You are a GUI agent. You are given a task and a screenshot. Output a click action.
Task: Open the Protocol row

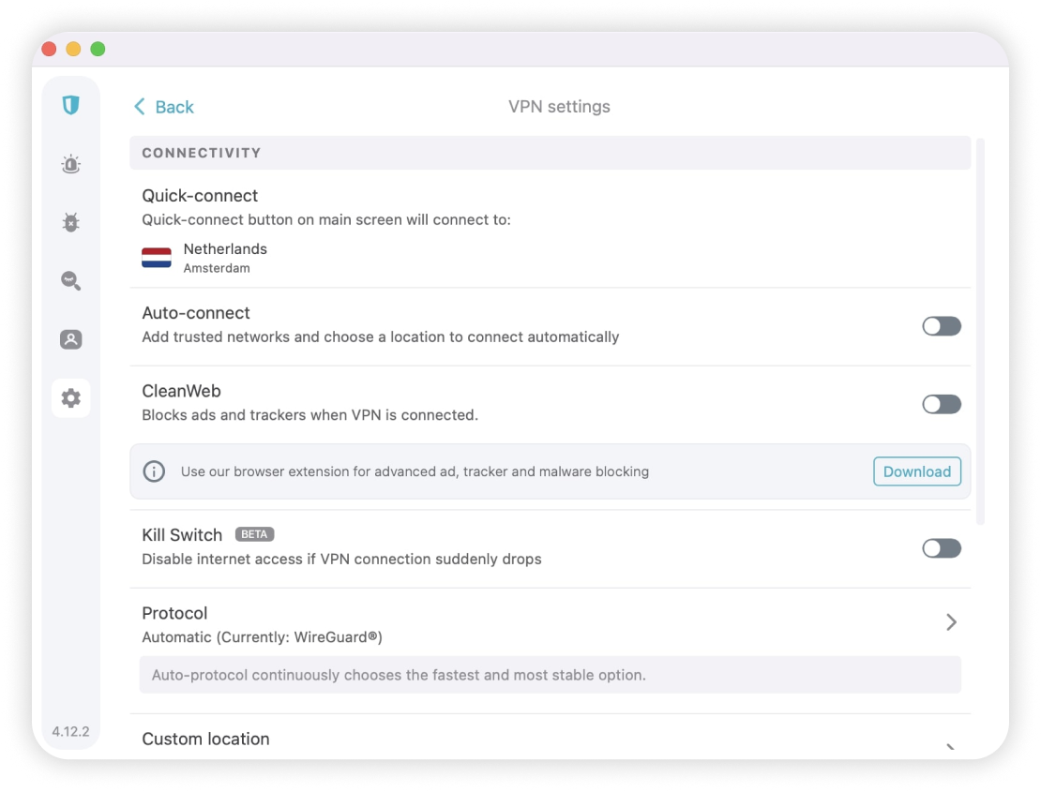click(551, 624)
